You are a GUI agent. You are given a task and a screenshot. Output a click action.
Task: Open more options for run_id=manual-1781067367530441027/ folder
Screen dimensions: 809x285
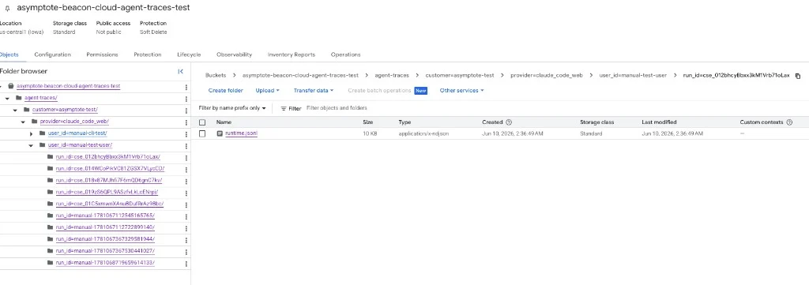coord(186,251)
